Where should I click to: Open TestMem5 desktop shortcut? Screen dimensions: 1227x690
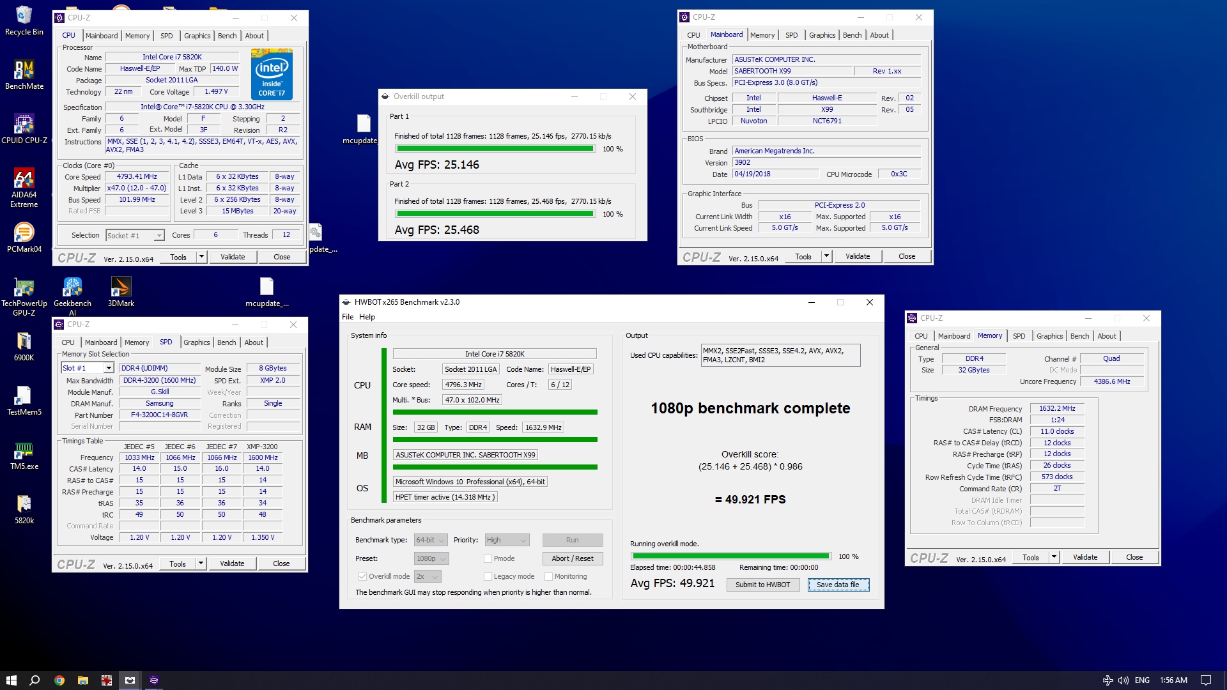tap(24, 401)
